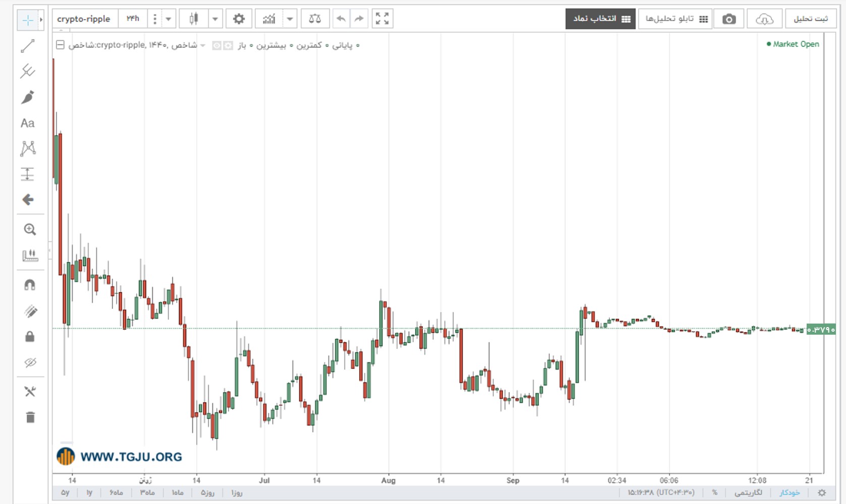
Task: Select the price range measuring tool
Action: [x=28, y=174]
